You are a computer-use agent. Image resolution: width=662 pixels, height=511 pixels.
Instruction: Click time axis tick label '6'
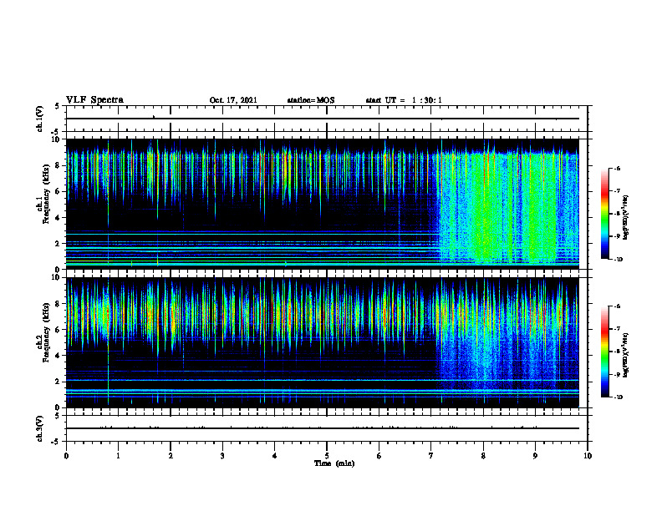(379, 456)
